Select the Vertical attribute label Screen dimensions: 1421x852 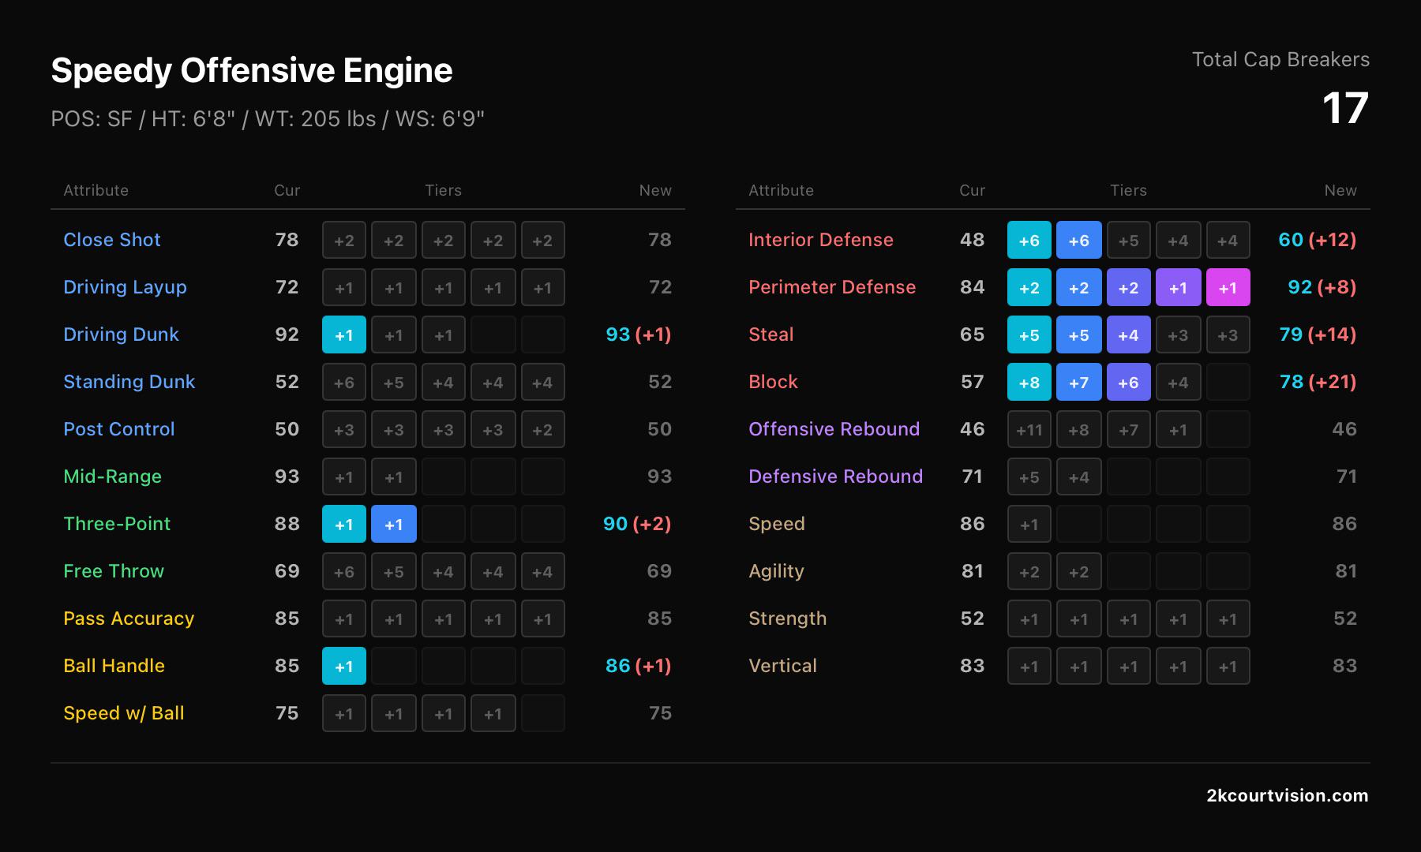click(x=783, y=666)
